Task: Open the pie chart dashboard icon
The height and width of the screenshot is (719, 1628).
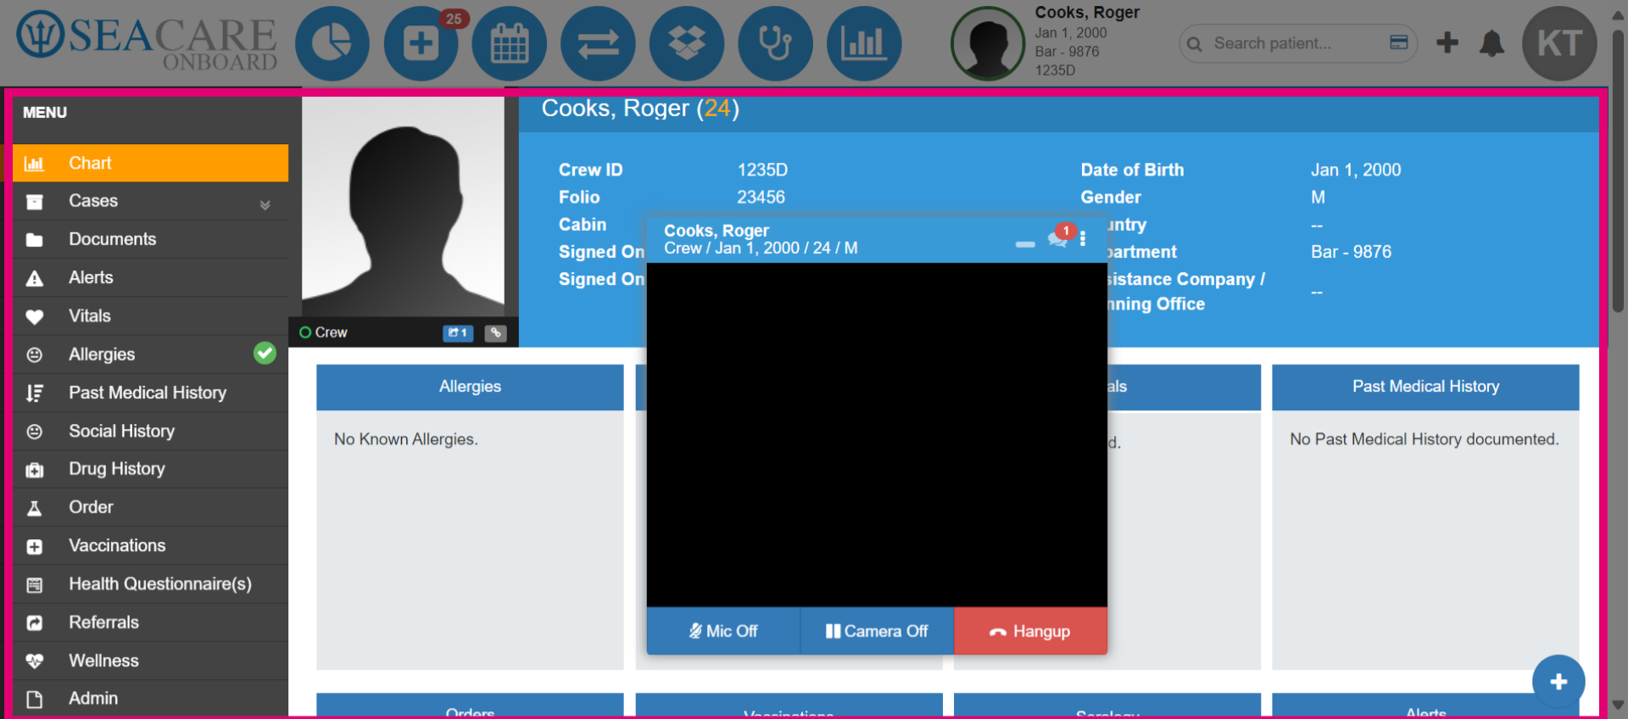Action: tap(332, 43)
